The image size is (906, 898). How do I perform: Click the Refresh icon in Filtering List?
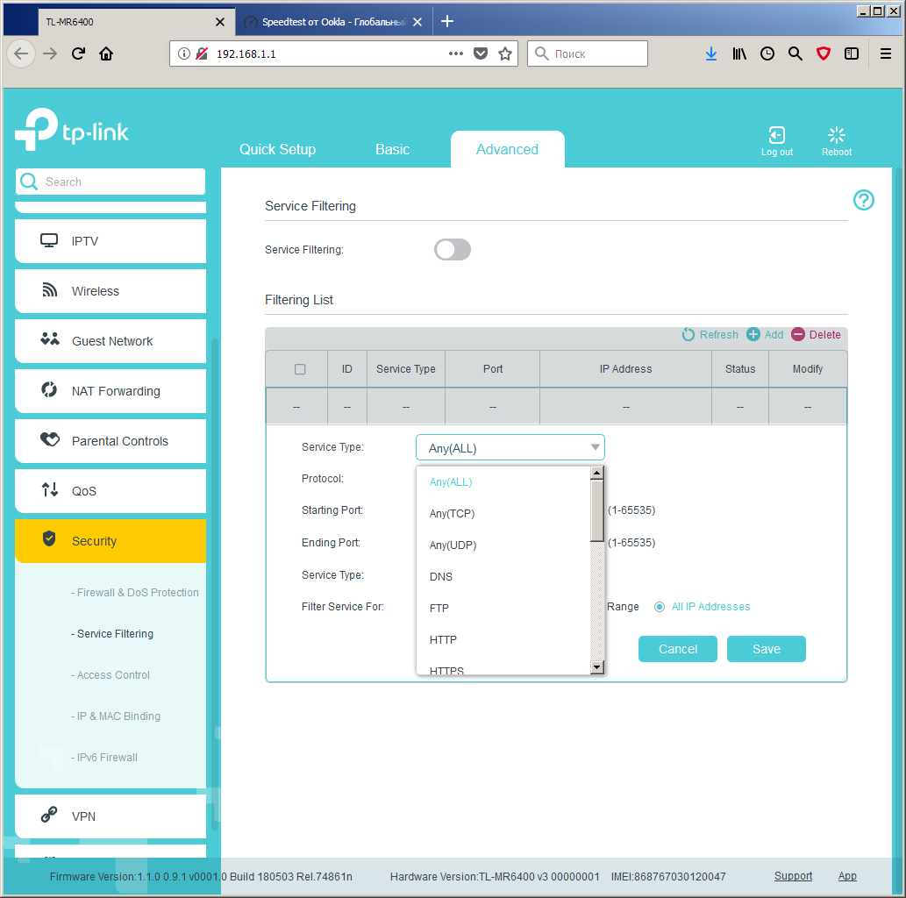point(688,335)
